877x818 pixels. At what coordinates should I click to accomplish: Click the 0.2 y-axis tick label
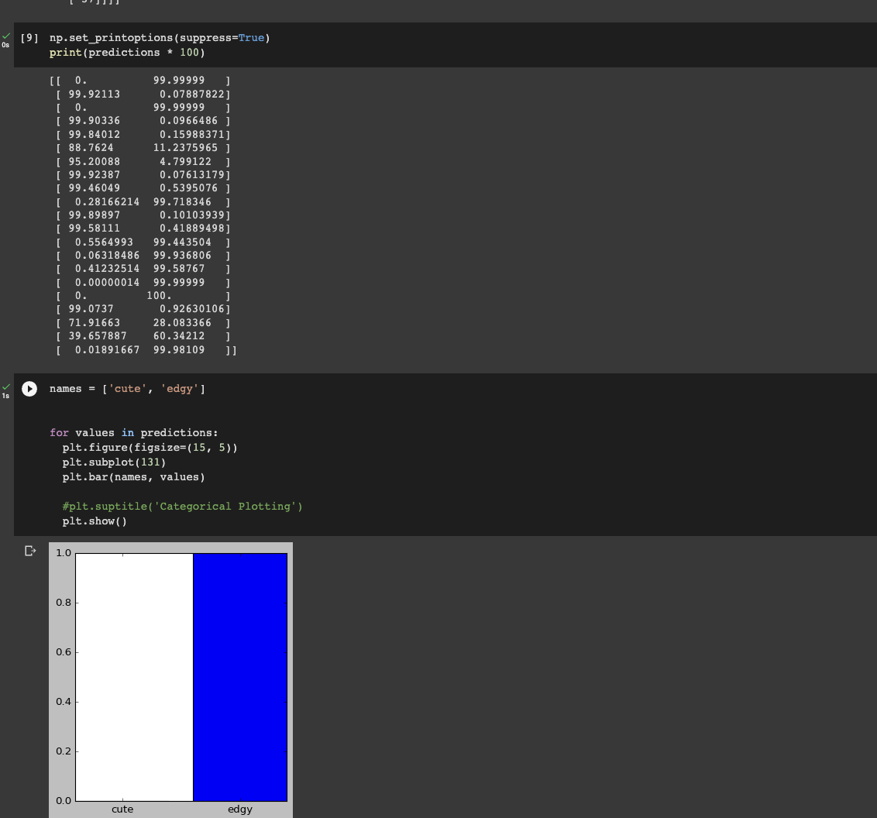click(64, 751)
